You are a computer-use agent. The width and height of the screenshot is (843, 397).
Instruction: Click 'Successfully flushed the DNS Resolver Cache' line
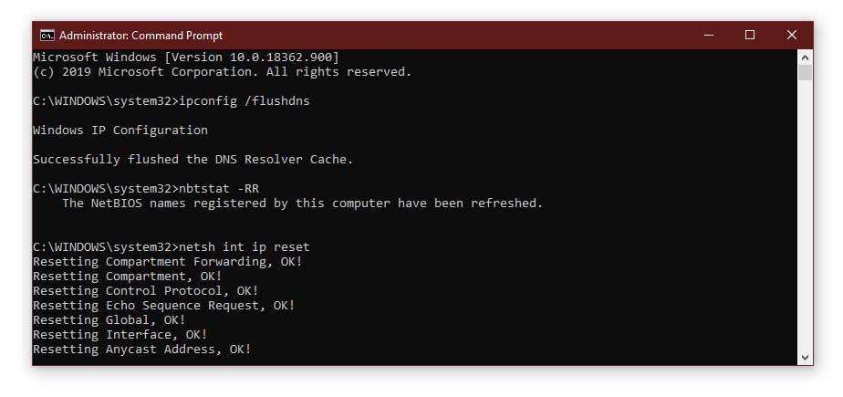tap(193, 160)
